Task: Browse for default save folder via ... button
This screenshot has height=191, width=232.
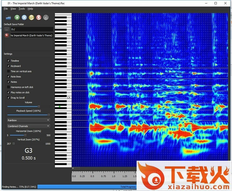Action: click(x=7, y=29)
